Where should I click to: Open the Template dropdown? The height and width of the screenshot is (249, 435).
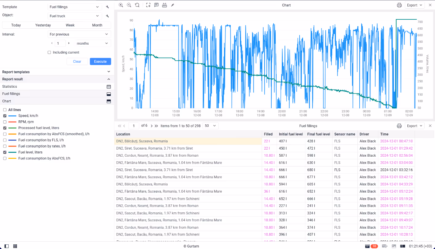coord(75,7)
